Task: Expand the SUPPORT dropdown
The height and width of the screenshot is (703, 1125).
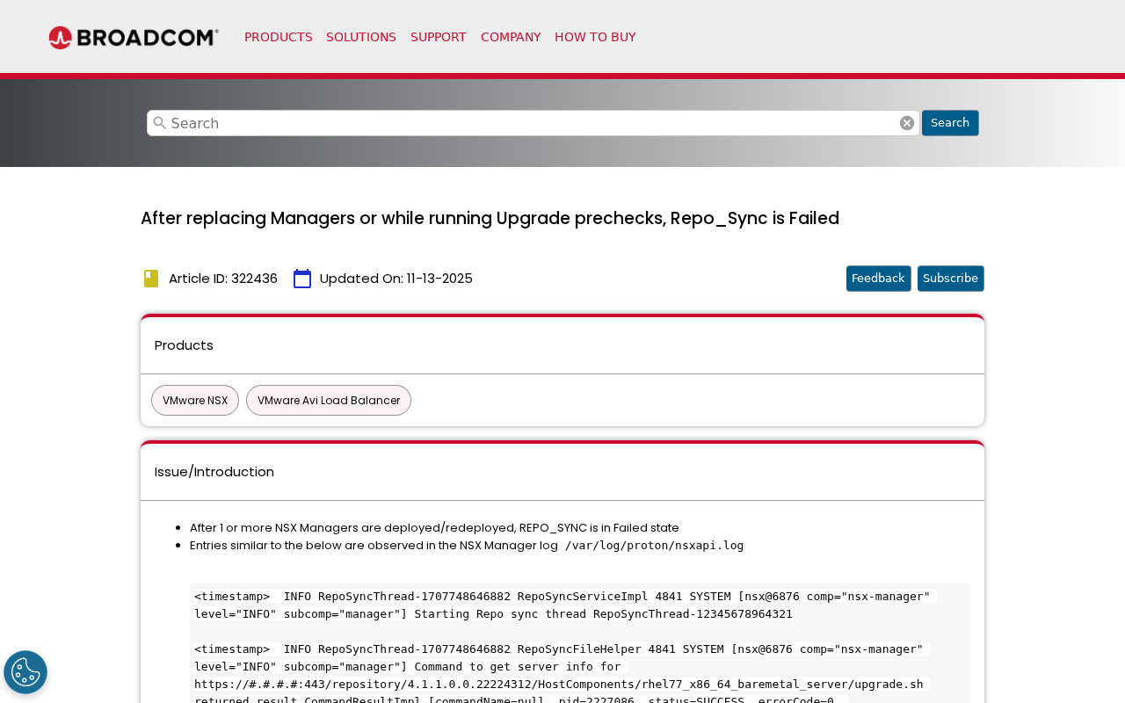Action: click(x=438, y=36)
